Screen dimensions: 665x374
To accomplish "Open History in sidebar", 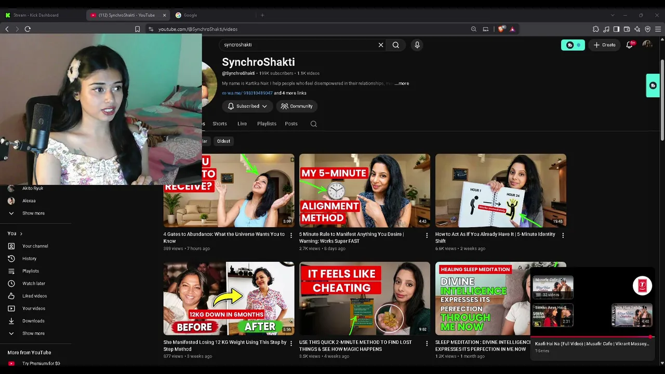I will pos(30,259).
